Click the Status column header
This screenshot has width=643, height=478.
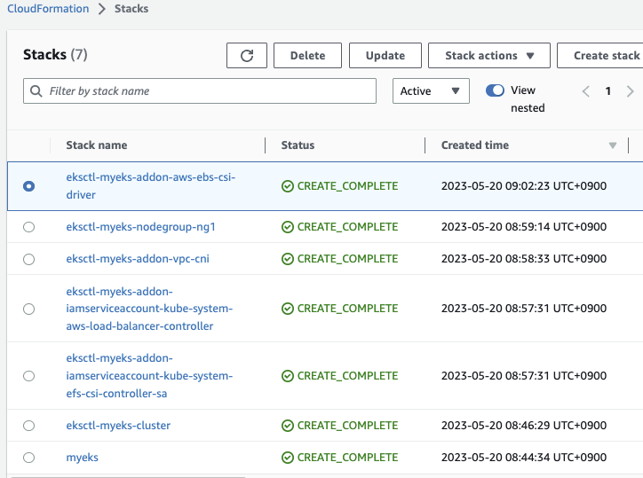click(298, 145)
